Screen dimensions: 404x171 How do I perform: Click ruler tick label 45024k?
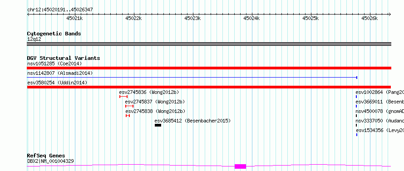click(251, 18)
